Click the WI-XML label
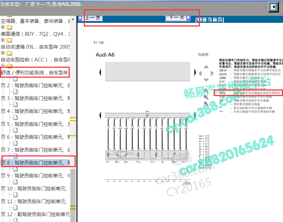Viewport: 283px width, 222px height. pyautogui.click(x=99, y=43)
